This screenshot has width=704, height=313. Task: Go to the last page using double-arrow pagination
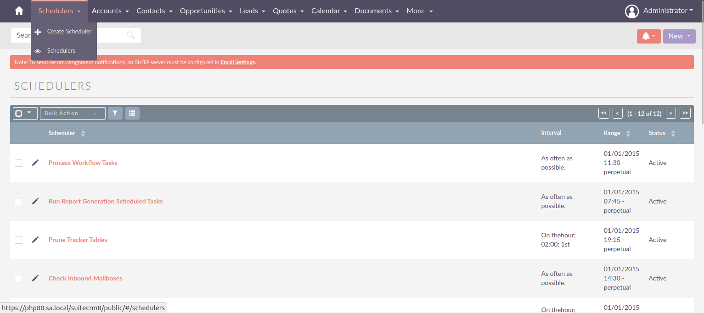(x=685, y=113)
